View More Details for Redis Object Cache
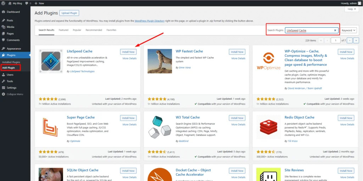Screen dimensions: 363x181 [x=347, y=125]
